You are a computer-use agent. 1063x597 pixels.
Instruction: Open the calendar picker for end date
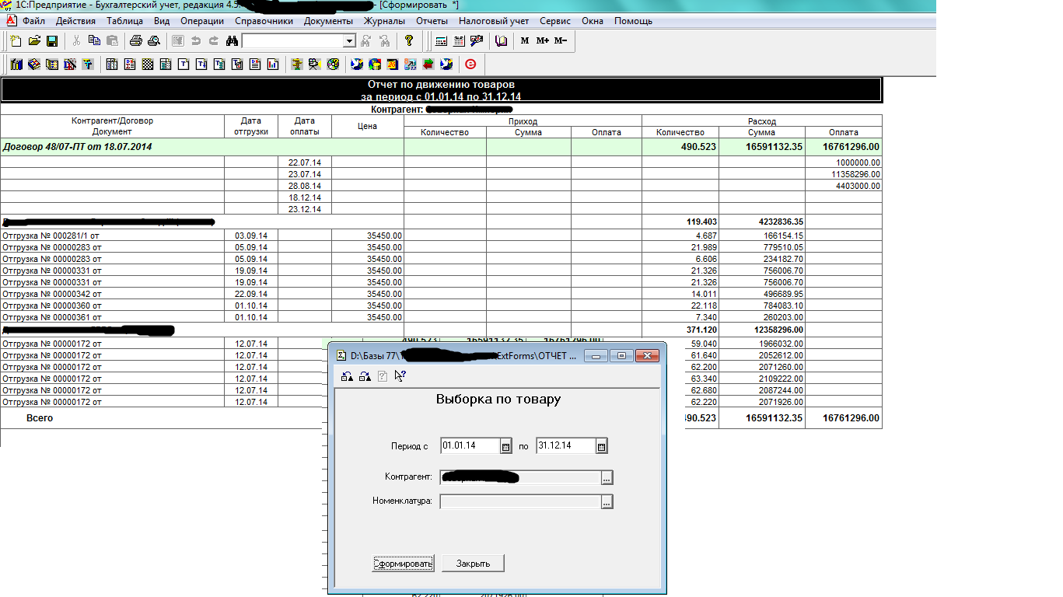[601, 446]
